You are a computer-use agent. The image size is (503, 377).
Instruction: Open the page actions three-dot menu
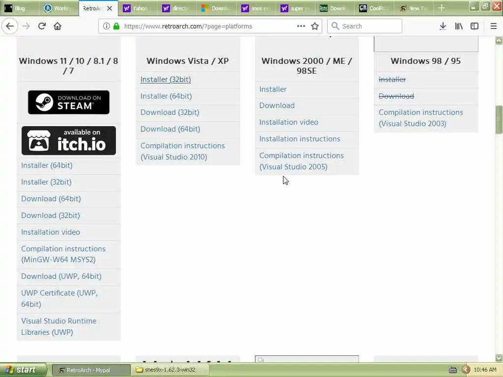(x=301, y=26)
